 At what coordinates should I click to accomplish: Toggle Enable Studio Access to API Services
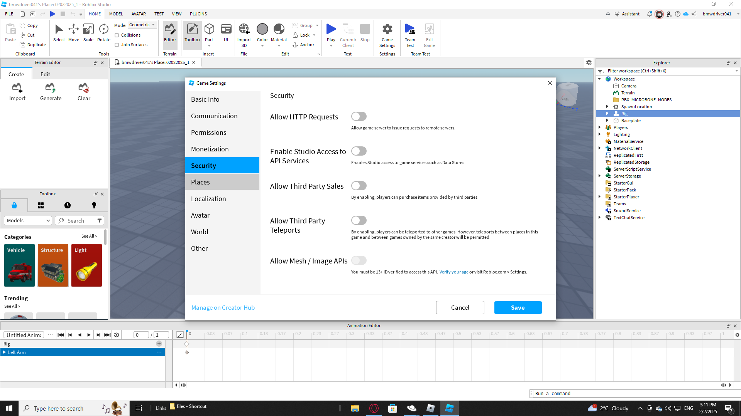click(x=359, y=151)
